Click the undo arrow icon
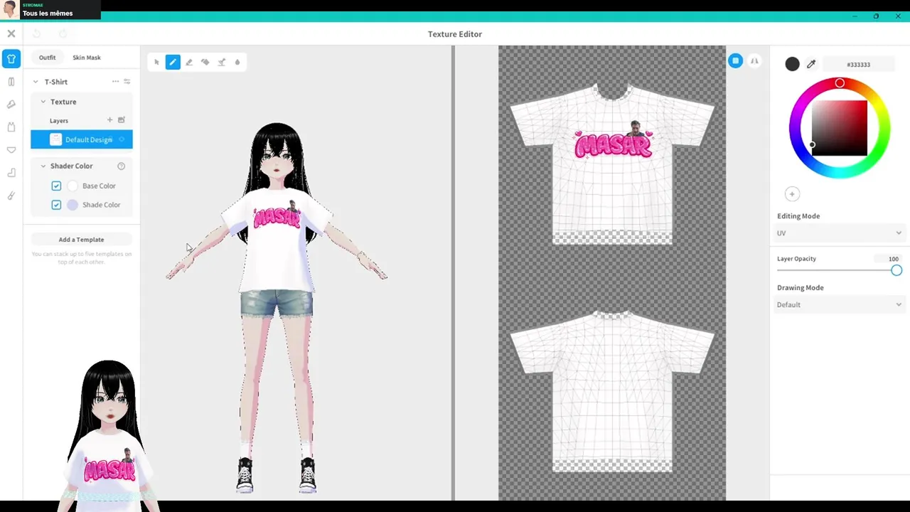910x512 pixels. [x=37, y=33]
